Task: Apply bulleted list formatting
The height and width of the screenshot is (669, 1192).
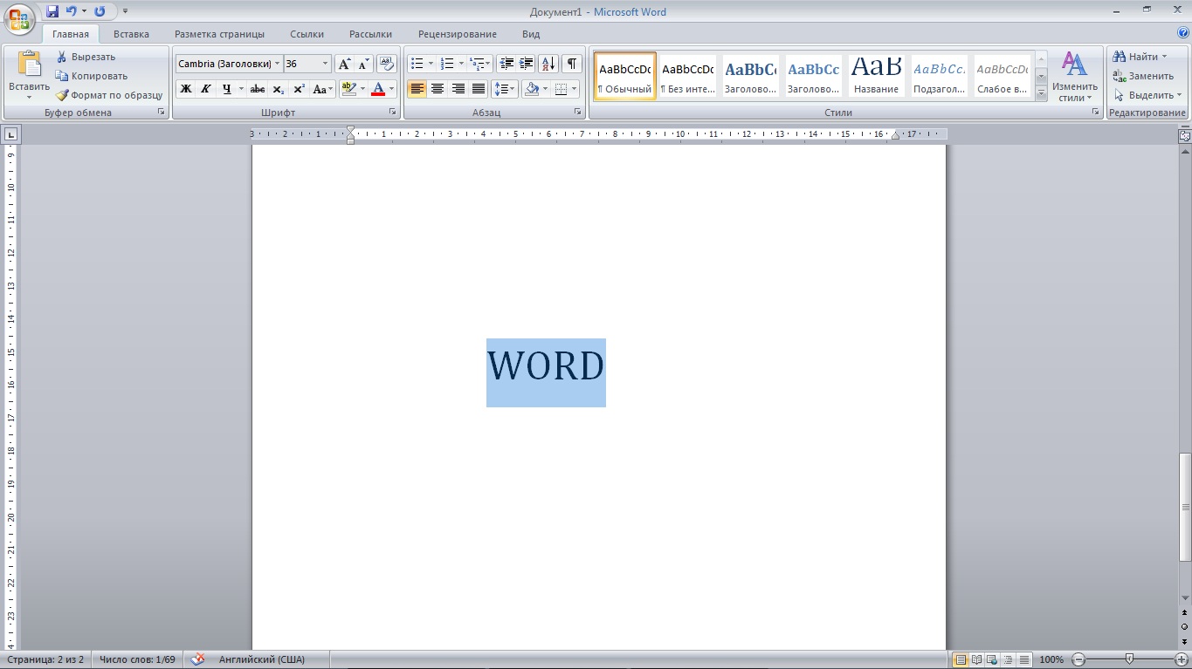Action: 417,64
